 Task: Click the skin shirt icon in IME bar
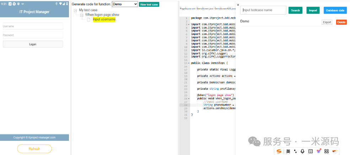(x=318, y=151)
